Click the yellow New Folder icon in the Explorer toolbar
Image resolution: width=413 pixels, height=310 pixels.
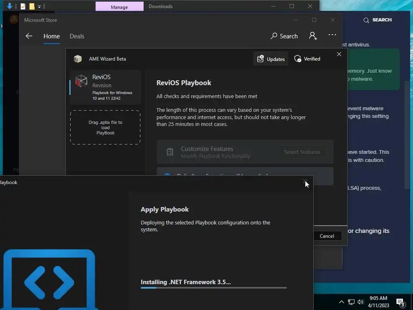pos(32,6)
